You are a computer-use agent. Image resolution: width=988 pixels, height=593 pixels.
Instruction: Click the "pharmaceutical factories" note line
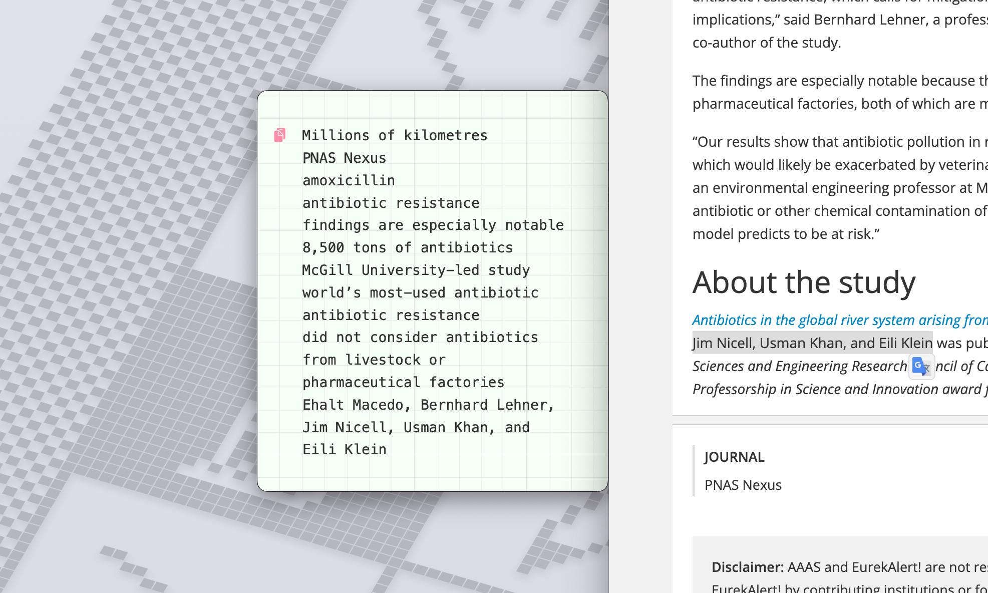point(403,382)
